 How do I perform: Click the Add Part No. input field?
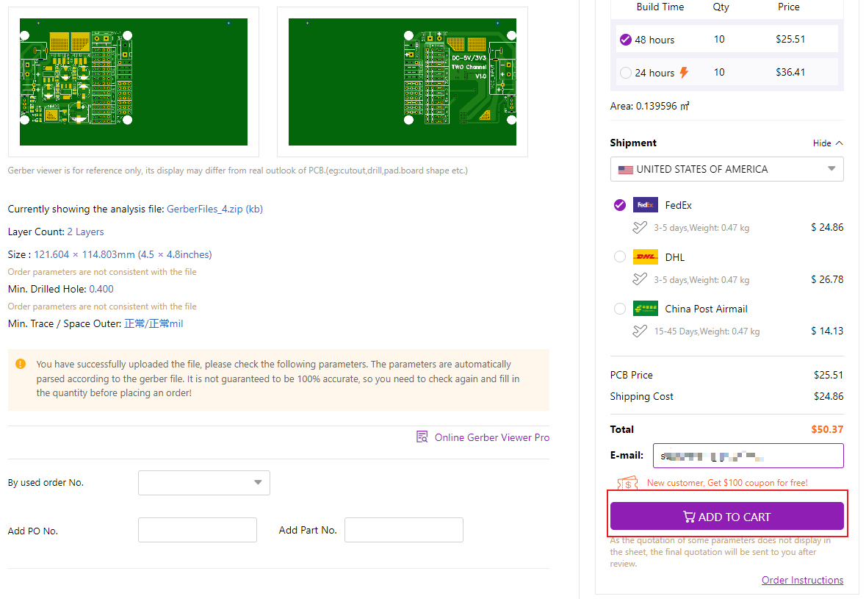tap(403, 530)
